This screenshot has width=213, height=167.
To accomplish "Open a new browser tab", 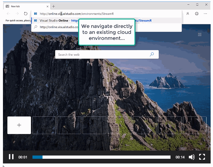I will [x=53, y=6].
